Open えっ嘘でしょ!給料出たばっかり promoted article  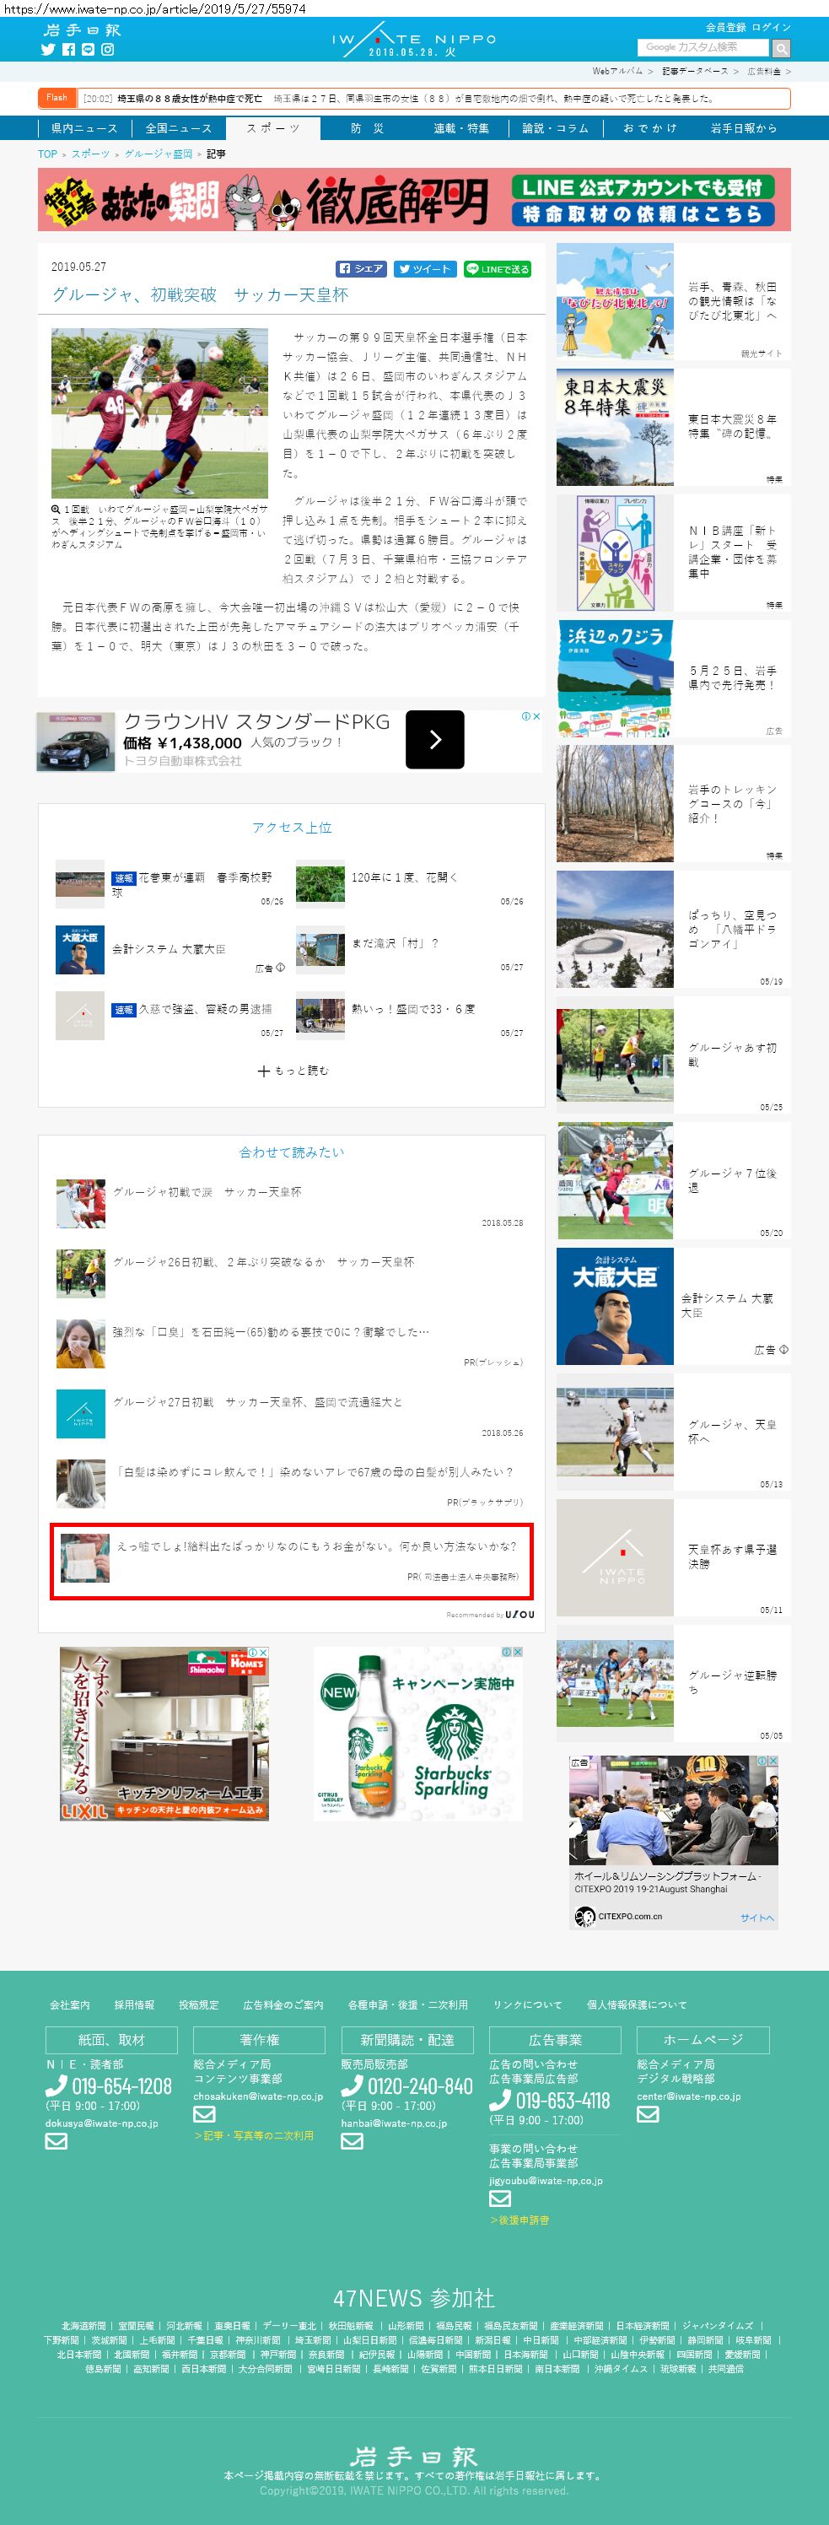click(290, 1561)
